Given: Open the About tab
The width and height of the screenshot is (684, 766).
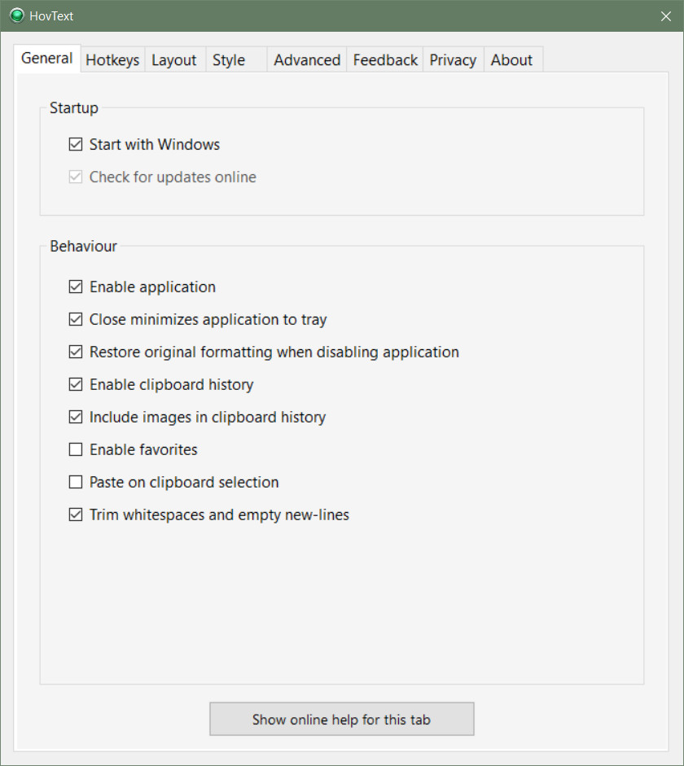Looking at the screenshot, I should 511,59.
